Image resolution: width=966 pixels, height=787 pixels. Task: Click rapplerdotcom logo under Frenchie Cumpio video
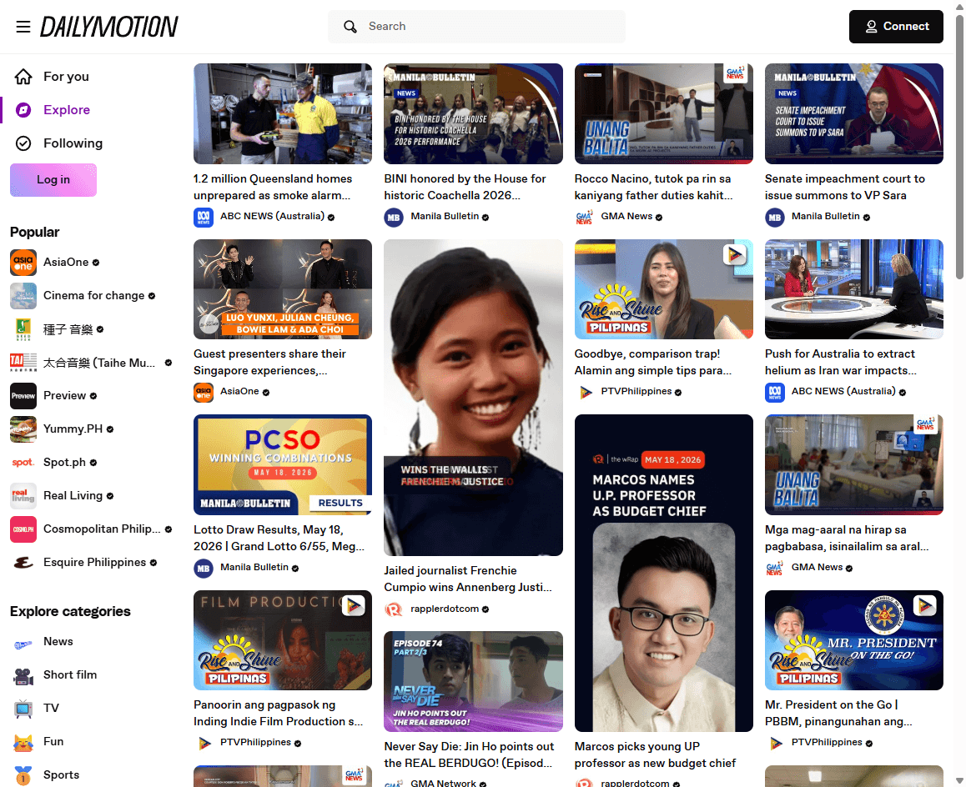pos(394,609)
